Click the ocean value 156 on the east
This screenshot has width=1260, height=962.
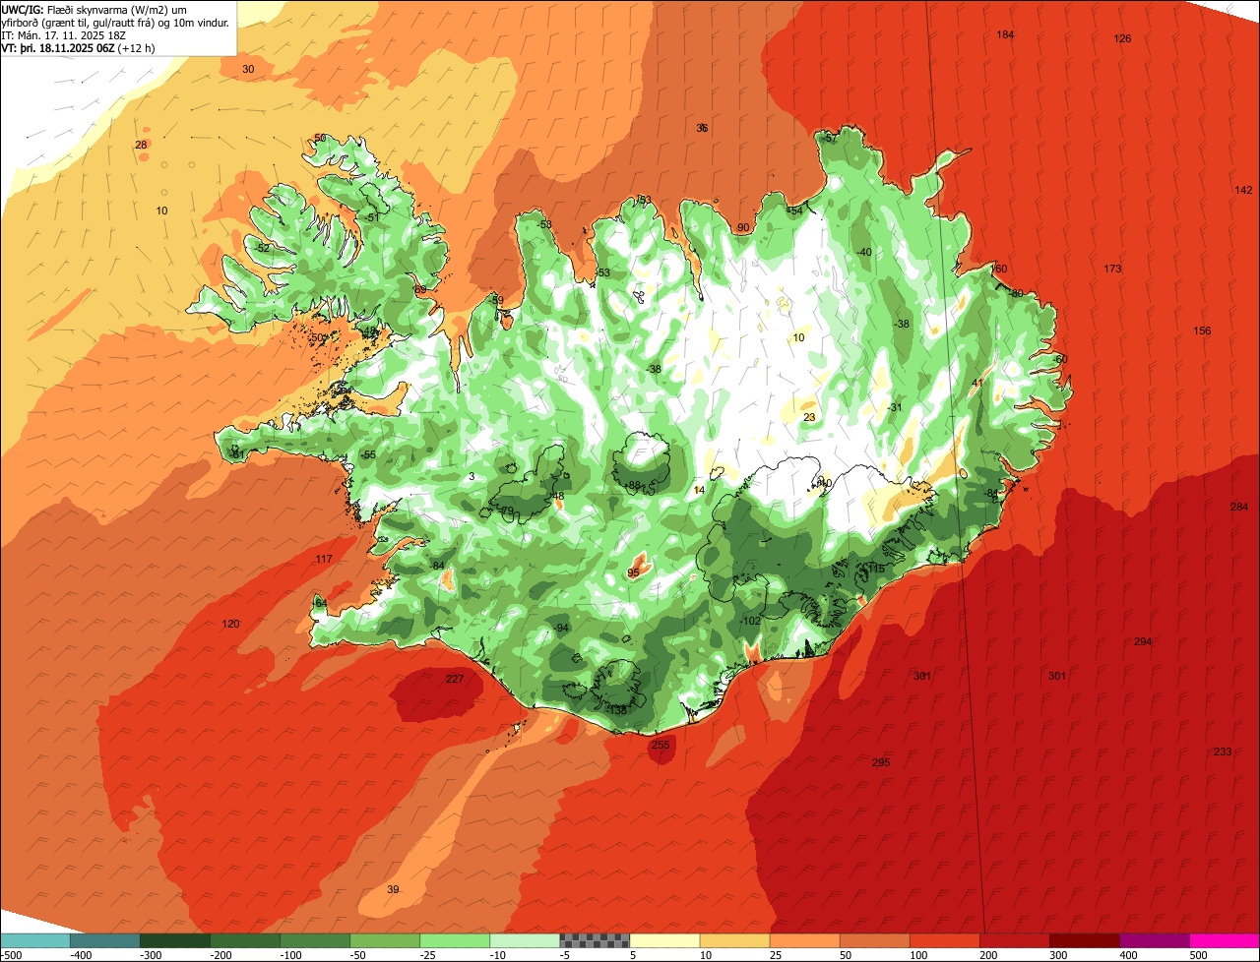click(1202, 331)
